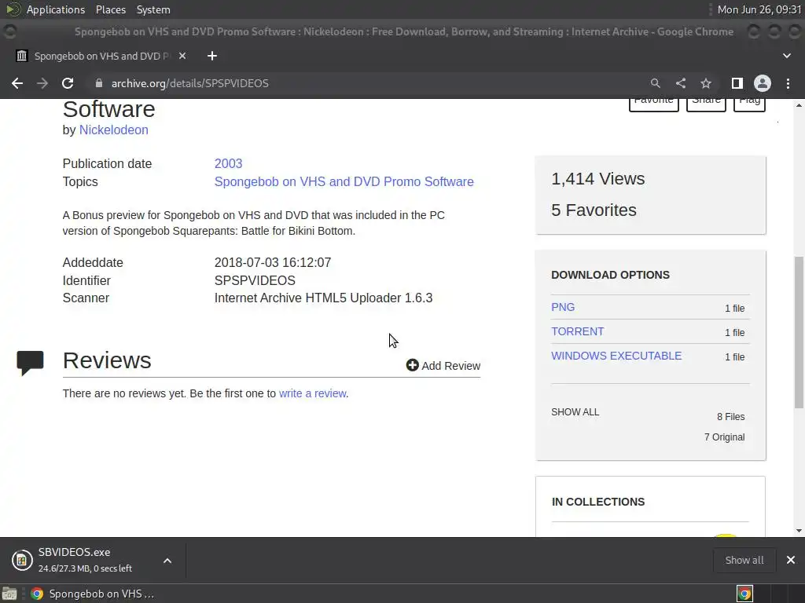805x603 pixels.
Task: Reload the archive.org page
Action: [x=68, y=83]
